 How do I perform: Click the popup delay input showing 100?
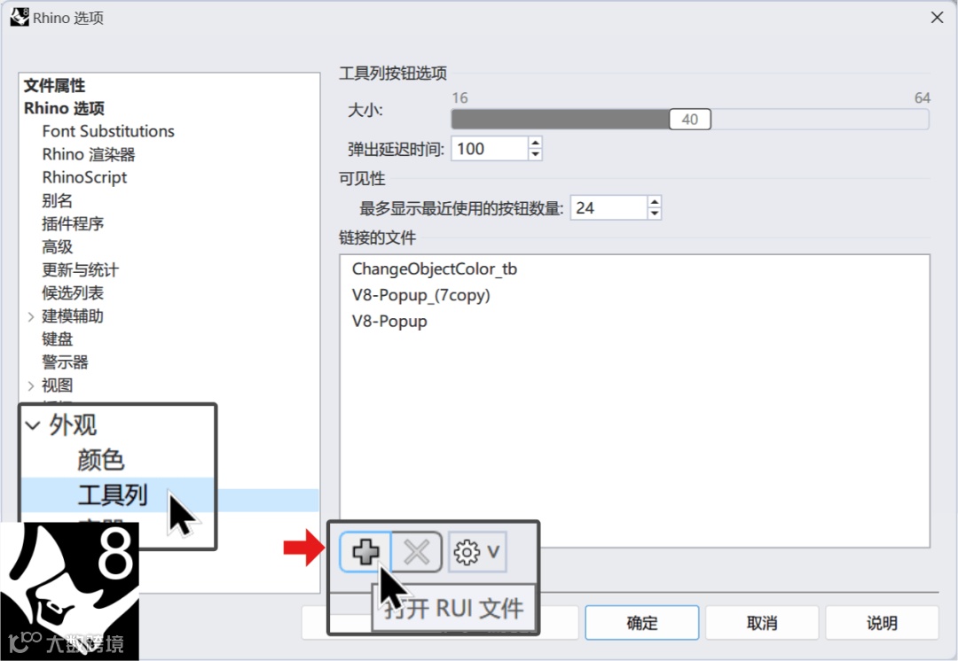pyautogui.click(x=490, y=148)
